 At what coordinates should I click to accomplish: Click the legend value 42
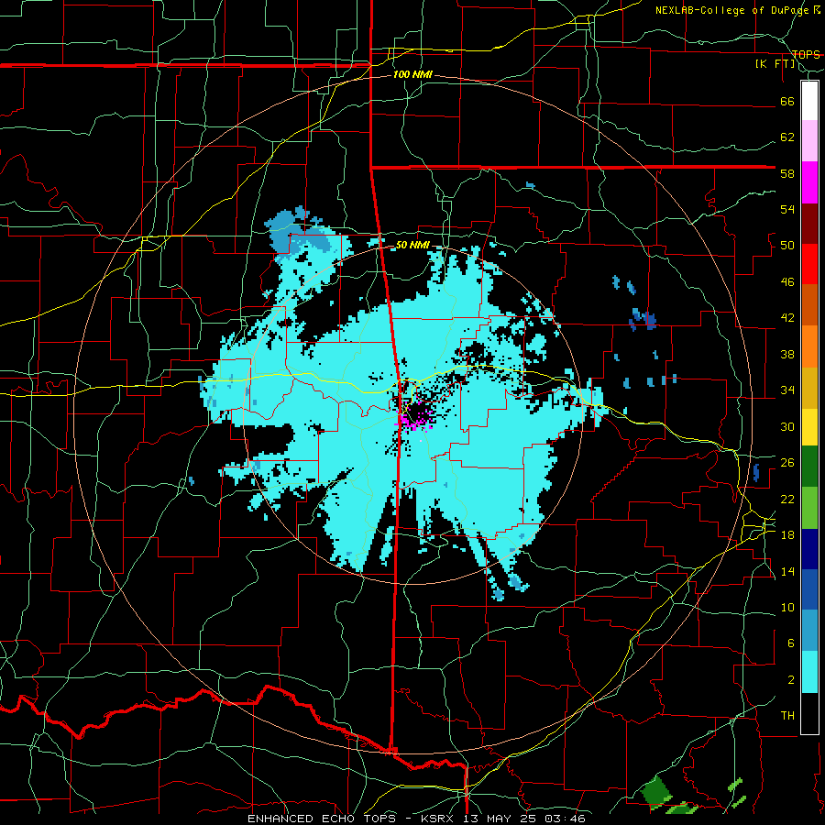point(787,318)
